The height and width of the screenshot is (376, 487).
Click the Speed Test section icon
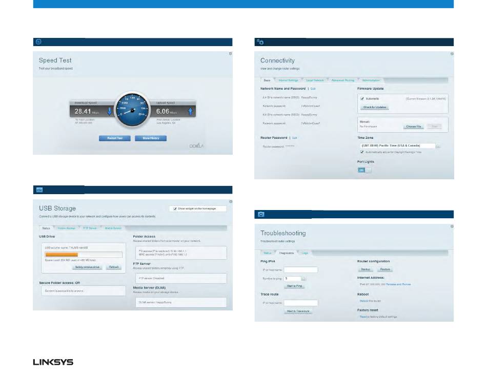pyautogui.click(x=38, y=41)
